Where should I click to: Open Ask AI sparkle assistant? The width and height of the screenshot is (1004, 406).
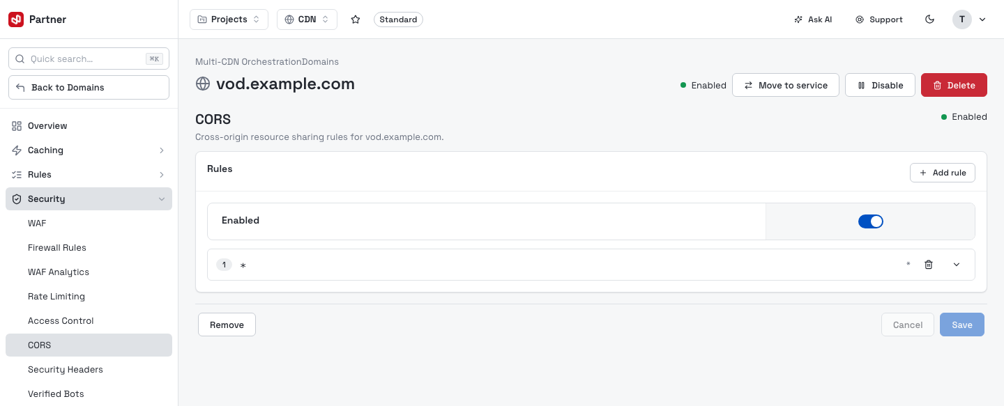(x=813, y=19)
